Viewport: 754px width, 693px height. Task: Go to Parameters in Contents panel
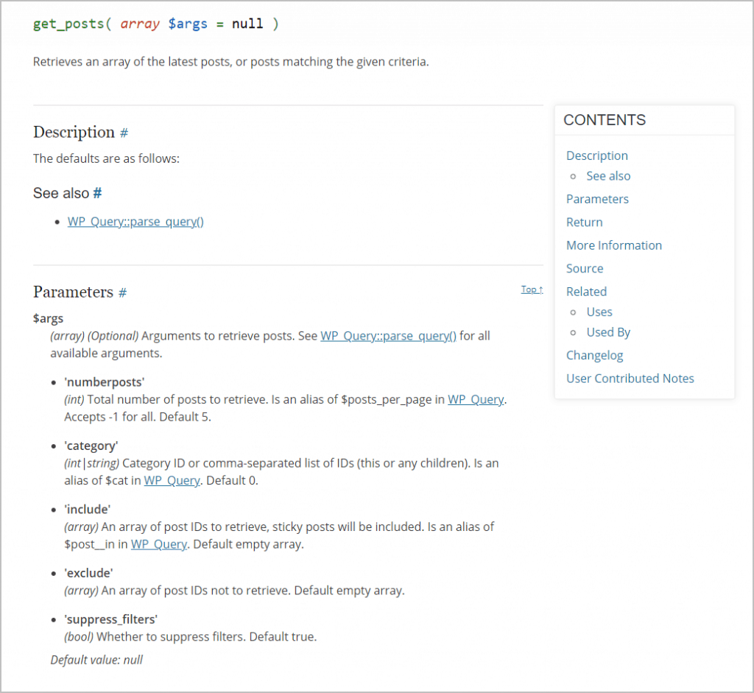597,199
